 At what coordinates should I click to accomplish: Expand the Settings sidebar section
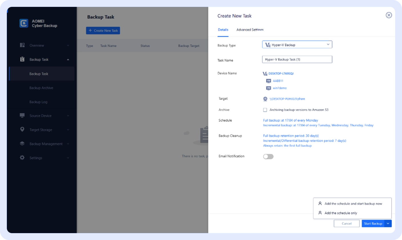pyautogui.click(x=68, y=158)
